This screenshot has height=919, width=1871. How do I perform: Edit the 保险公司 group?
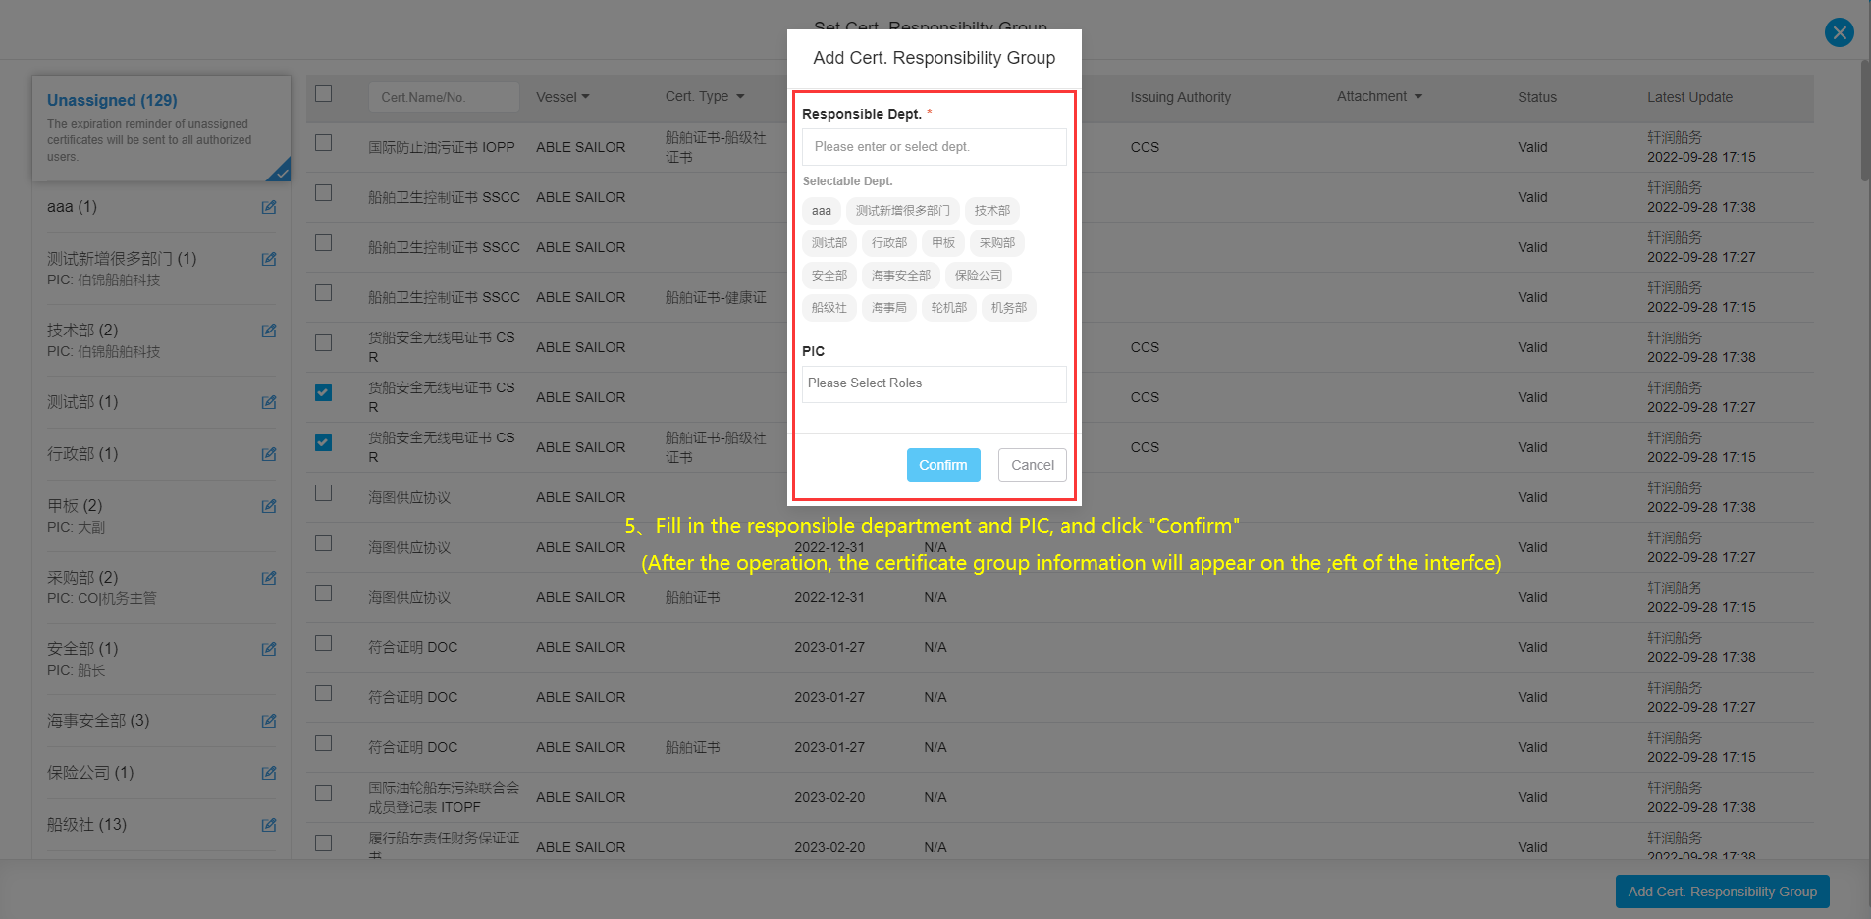269,773
